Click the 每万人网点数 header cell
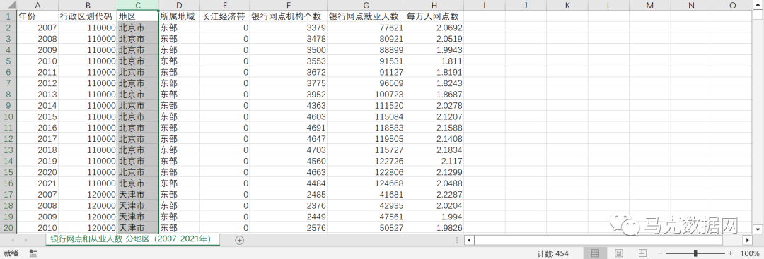Screen dimensions: 764x259 coord(434,16)
